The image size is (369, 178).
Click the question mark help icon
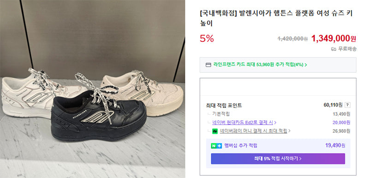tap(348, 105)
